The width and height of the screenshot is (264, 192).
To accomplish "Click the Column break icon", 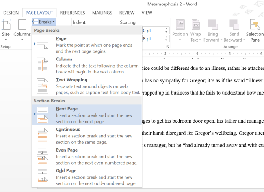I will 42,65.
